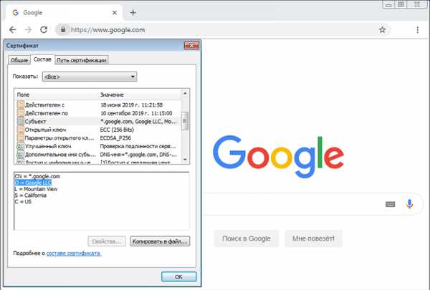This screenshot has width=430, height=290.
Task: Select 'Дополнительное имя субъекта' row
Action: point(97,155)
